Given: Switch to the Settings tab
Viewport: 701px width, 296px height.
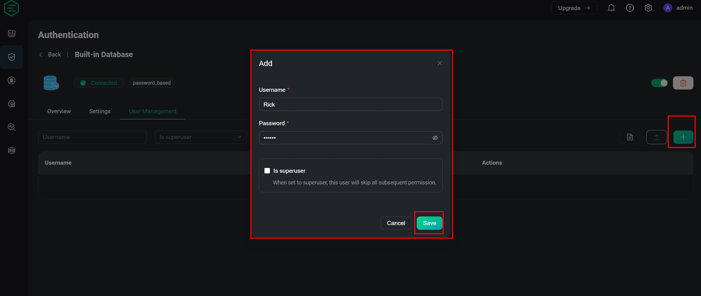Looking at the screenshot, I should click(100, 111).
